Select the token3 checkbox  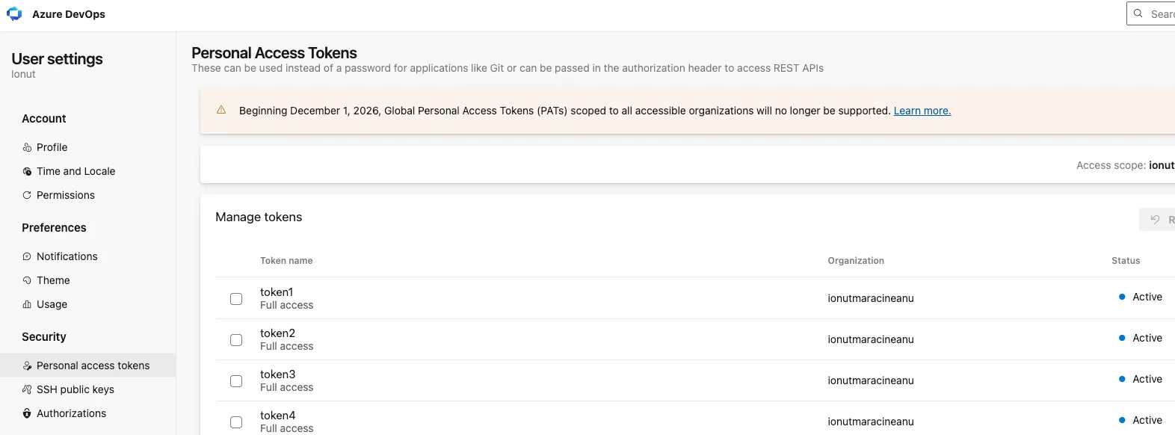[x=236, y=381]
